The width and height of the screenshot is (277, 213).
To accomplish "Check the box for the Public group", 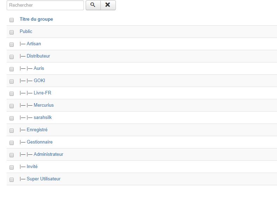I will (12, 32).
